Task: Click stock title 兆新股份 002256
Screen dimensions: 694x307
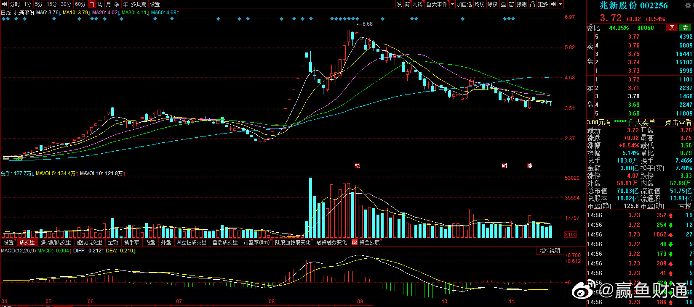Action: 633,5
